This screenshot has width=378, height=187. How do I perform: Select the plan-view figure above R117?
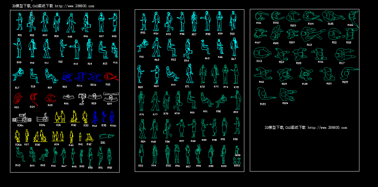click(345, 54)
